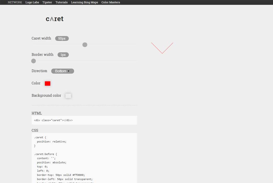Click the dropdown arrow in the Bottom selector
Image resolution: width=273 pixels, height=183 pixels.
(69, 71)
